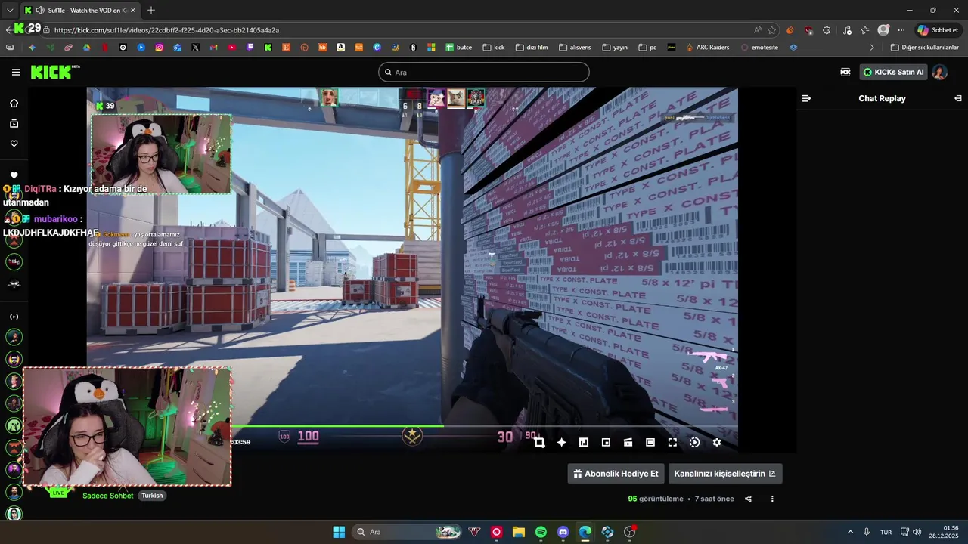
Task: Open the video player settings gear
Action: [717, 443]
